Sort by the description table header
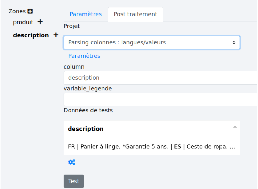Image resolution: width=258 pixels, height=189 pixels. pyautogui.click(x=86, y=129)
